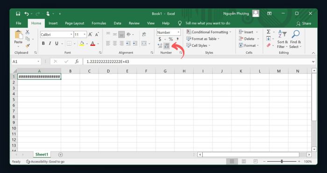Click the Share button

304,23
